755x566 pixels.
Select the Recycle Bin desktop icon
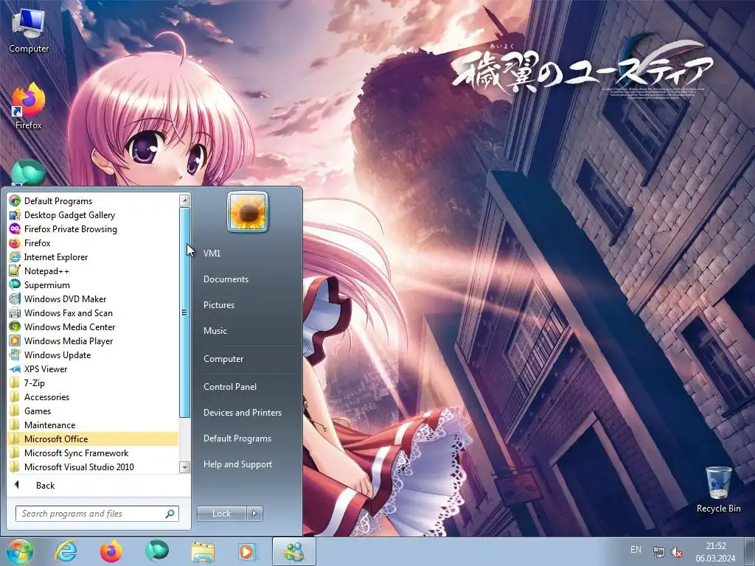click(718, 490)
